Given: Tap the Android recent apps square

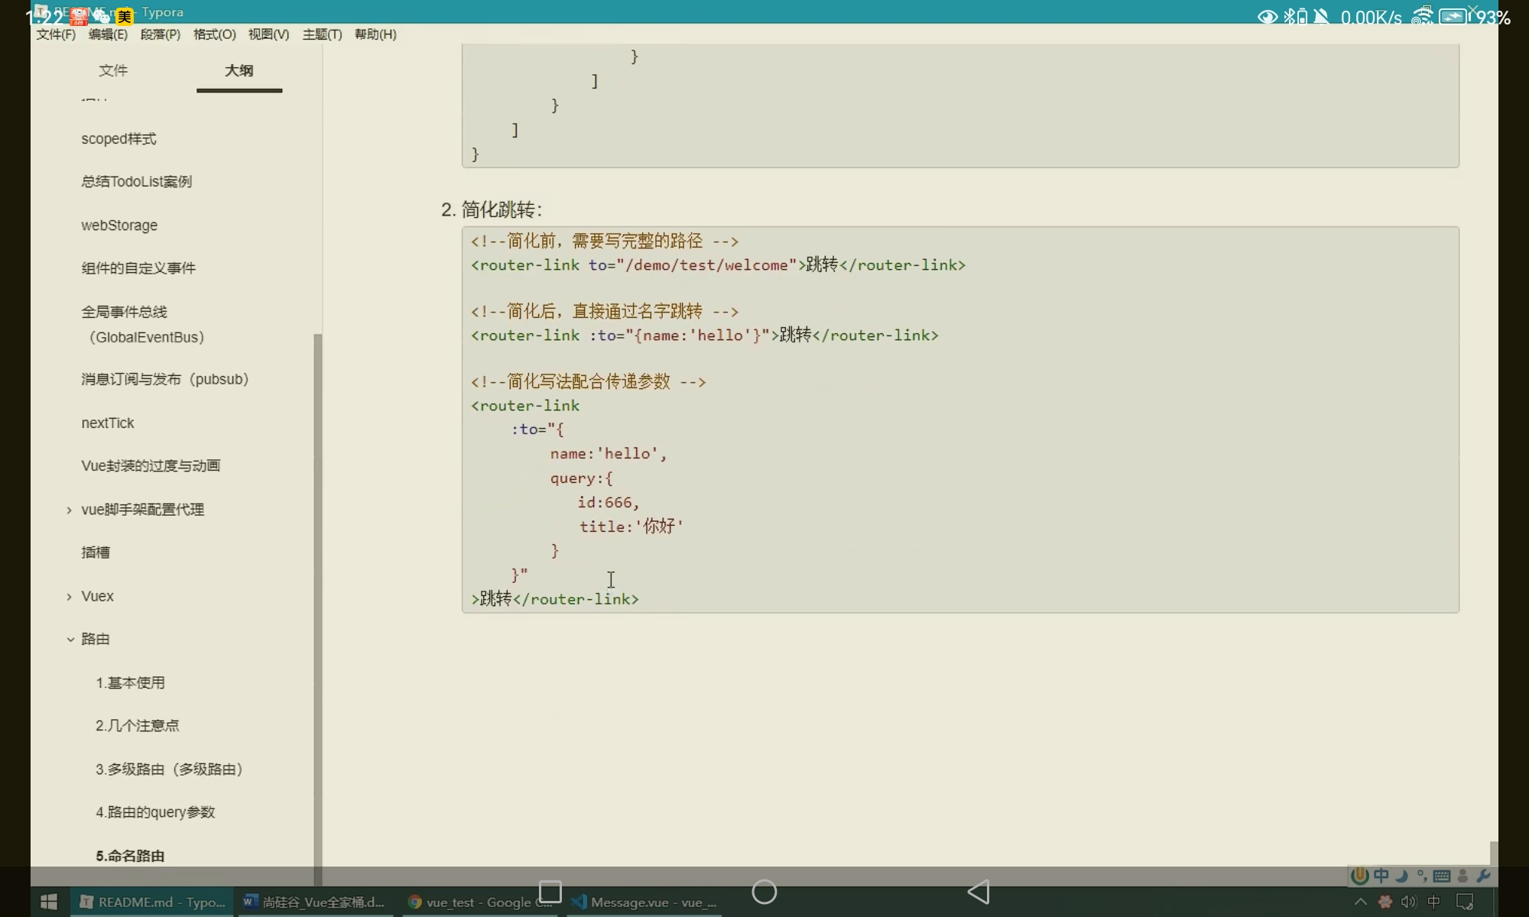Looking at the screenshot, I should click(x=550, y=892).
